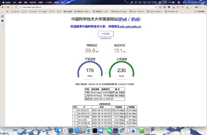Open the 隐私和服务说明 link
The height and width of the screenshot is (135, 207).
106,38
